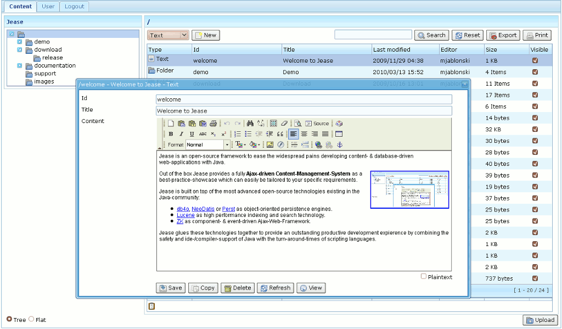The width and height of the screenshot is (562, 329).
Task: Apply Blockquote formatting
Action: pyautogui.click(x=280, y=134)
